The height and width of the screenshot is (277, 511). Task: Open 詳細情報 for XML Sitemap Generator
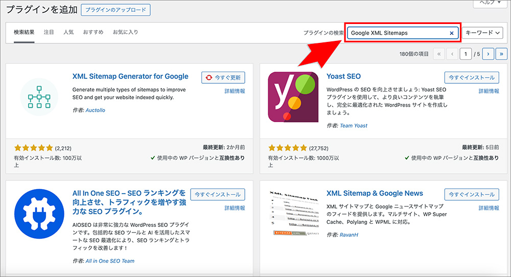[x=235, y=91]
